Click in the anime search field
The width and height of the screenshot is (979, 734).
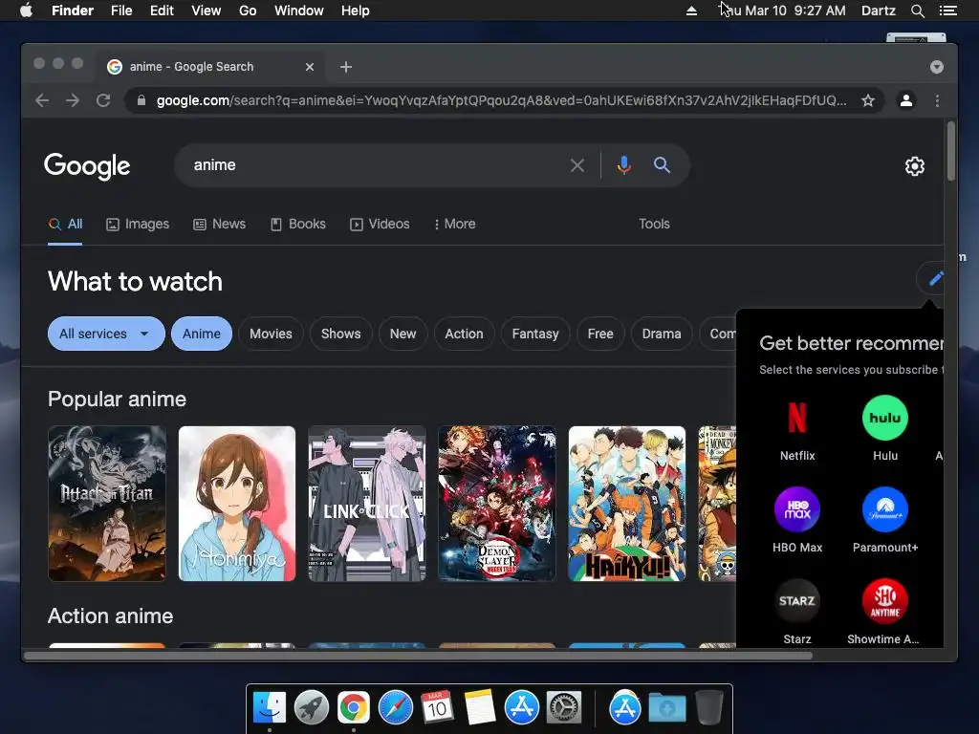(375, 165)
